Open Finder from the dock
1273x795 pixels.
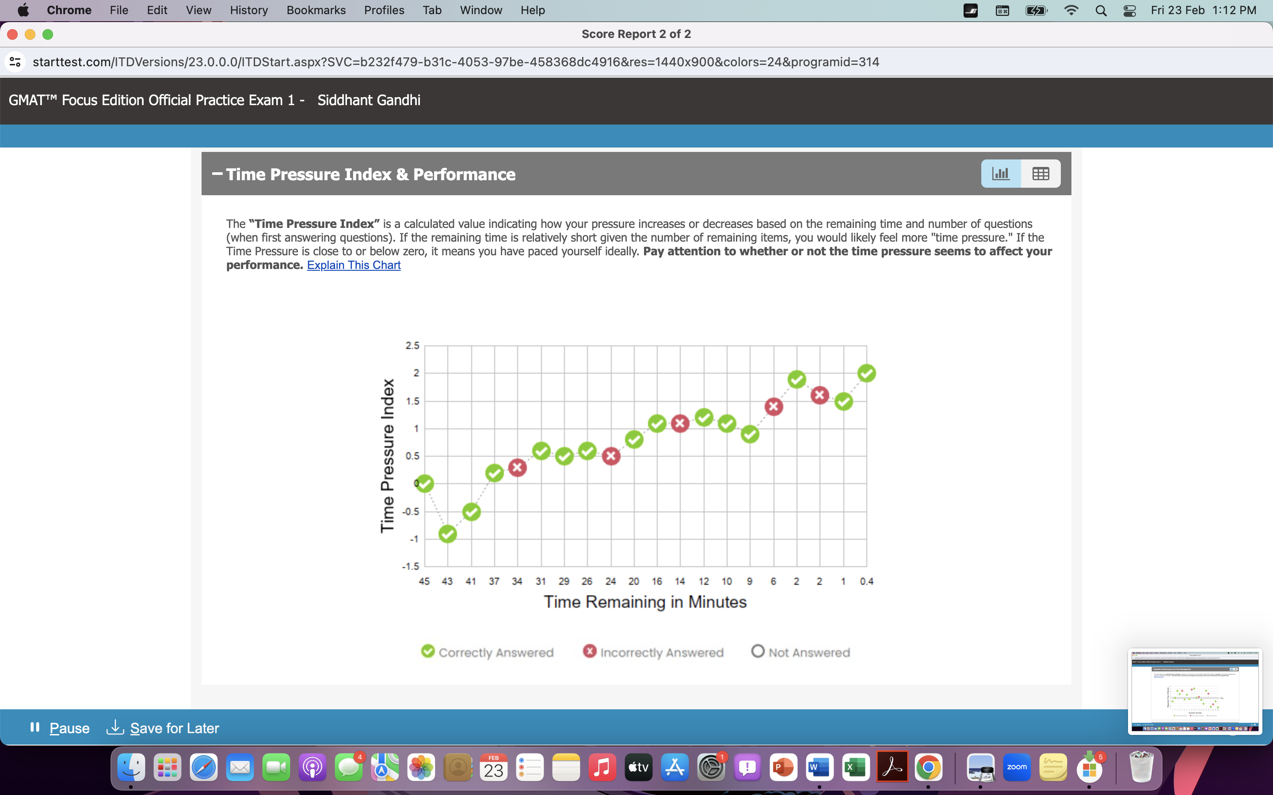(131, 767)
